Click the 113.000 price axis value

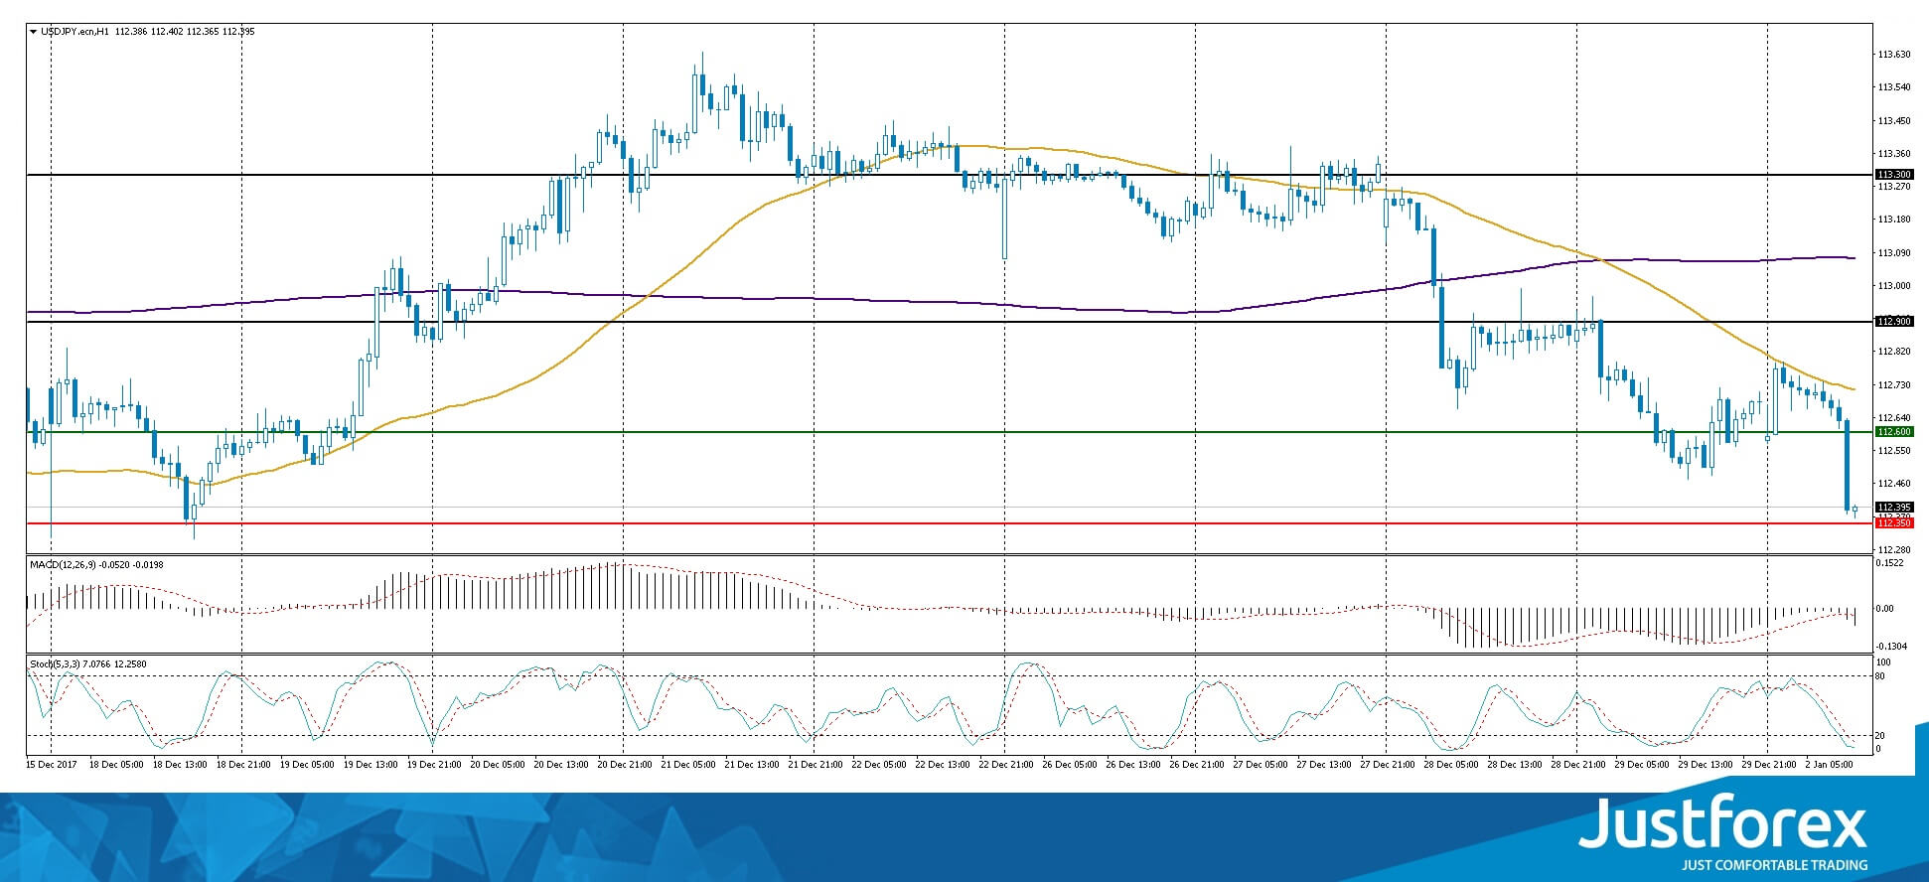(1894, 286)
